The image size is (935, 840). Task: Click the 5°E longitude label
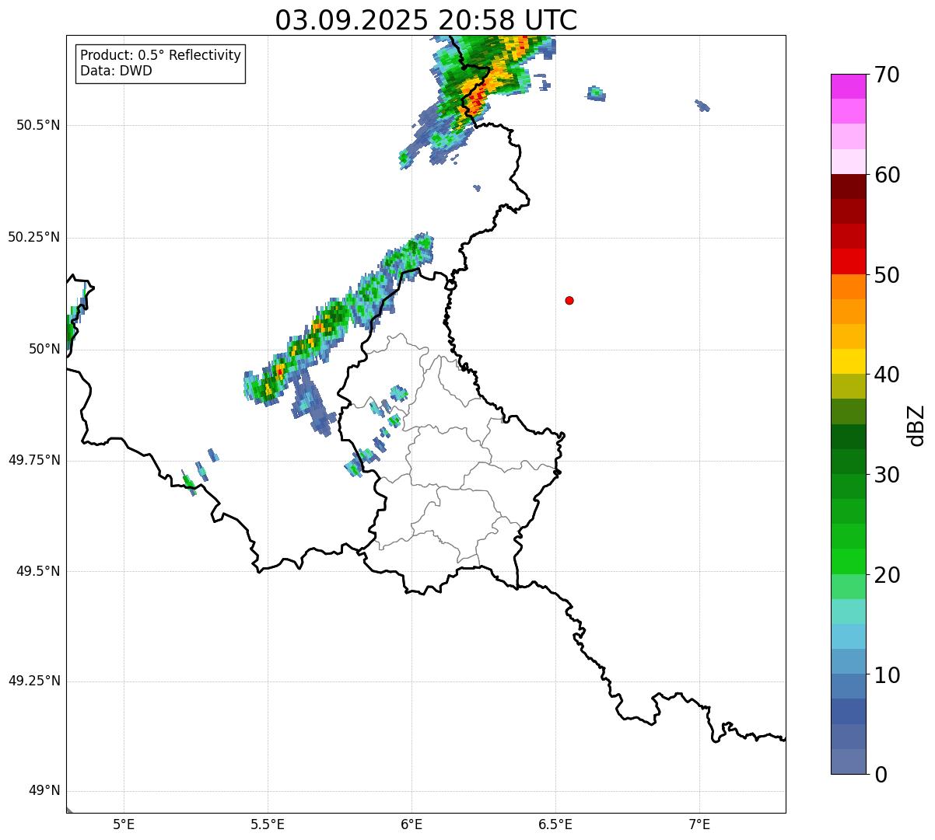coord(124,824)
